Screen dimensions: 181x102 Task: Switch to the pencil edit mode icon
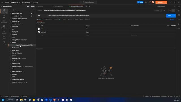pos(170,10)
